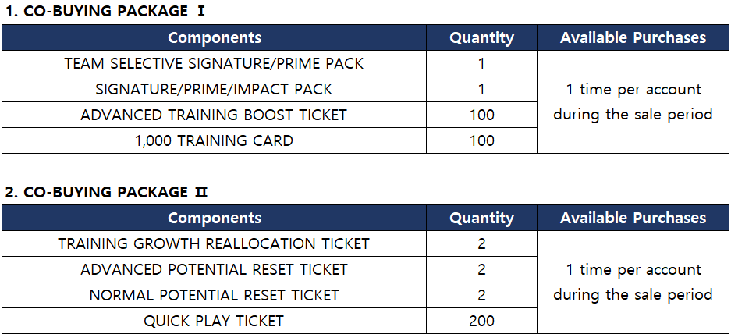
Task: Select Available Purchases header in Package II table
Action: (x=633, y=218)
